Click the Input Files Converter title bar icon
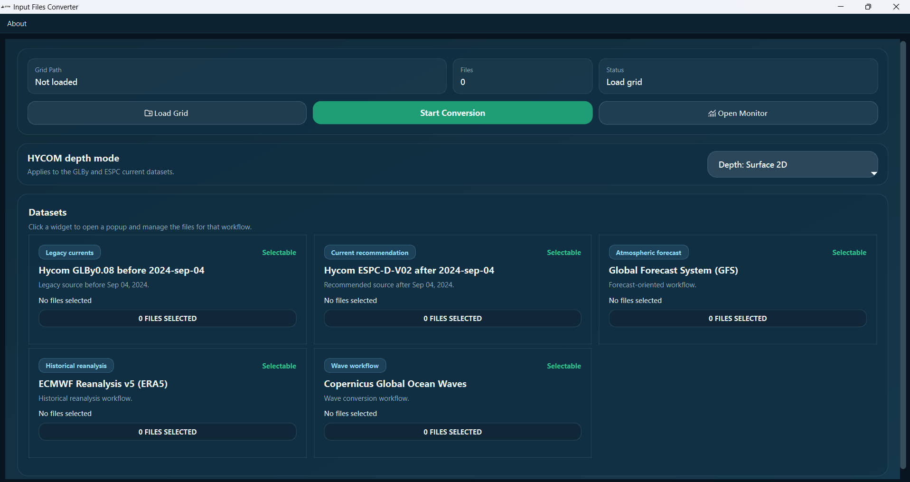This screenshot has height=482, width=910. point(6,7)
